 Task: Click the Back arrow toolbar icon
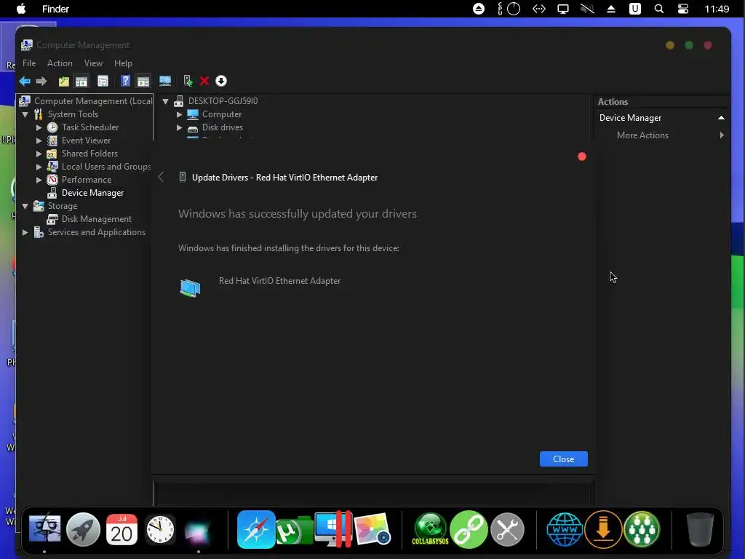pos(25,82)
